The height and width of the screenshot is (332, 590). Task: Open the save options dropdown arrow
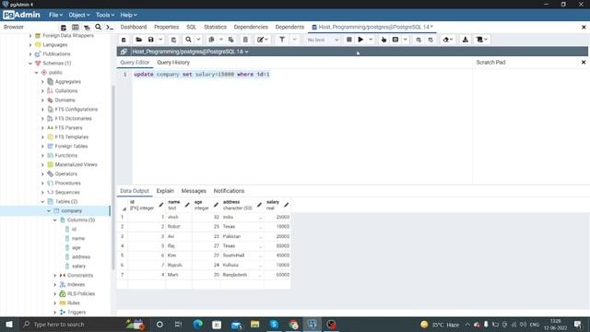pyautogui.click(x=160, y=40)
